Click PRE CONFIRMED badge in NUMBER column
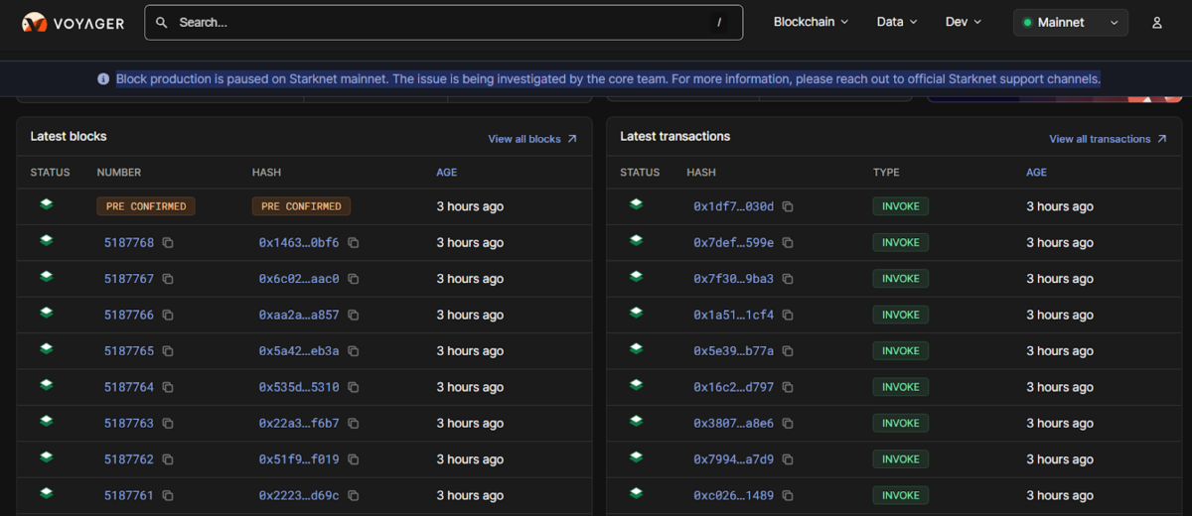Viewport: 1192px width, 516px height. 146,206
